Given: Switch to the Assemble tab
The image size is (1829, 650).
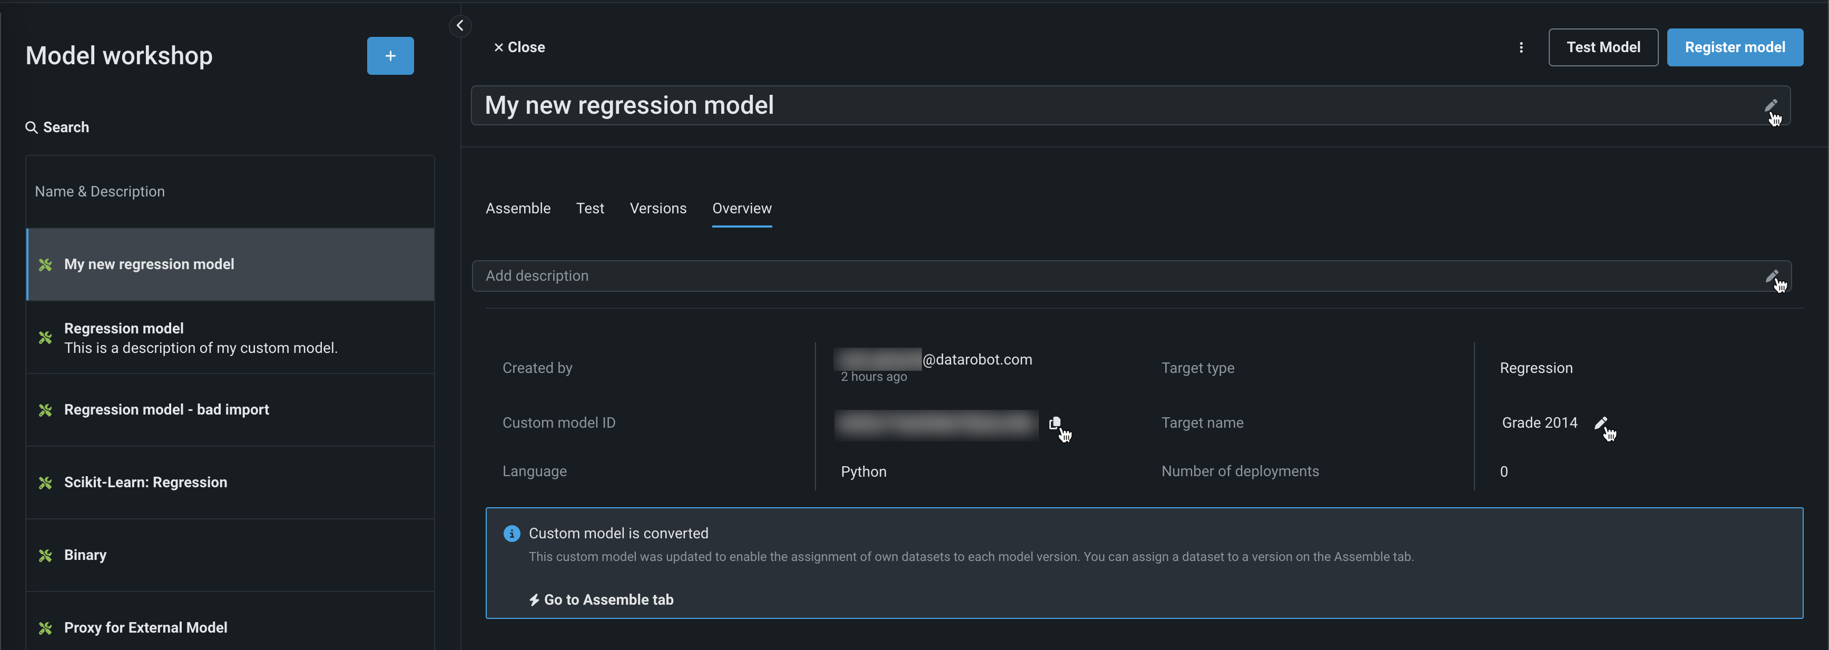Looking at the screenshot, I should click(x=518, y=209).
